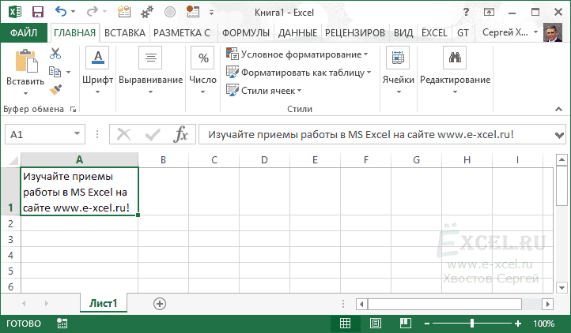This screenshot has height=333, width=571.
Task: Click the Вставить paste clipboard icon
Action: click(25, 61)
